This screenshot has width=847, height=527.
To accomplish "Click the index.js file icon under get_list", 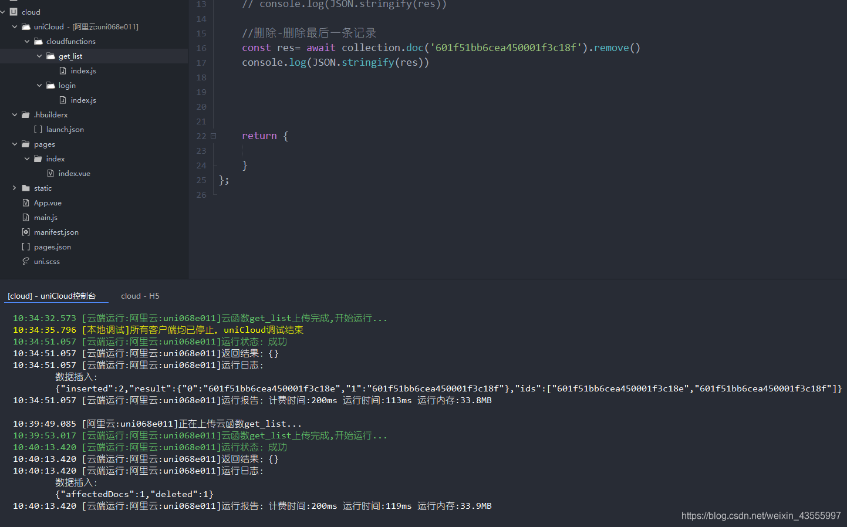I will 63,70.
